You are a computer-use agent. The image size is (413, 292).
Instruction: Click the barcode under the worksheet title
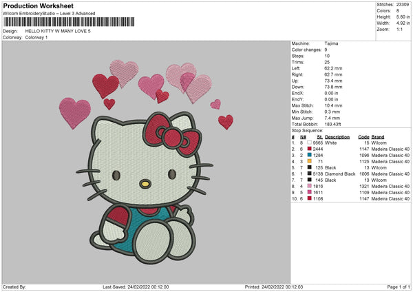(x=69, y=22)
